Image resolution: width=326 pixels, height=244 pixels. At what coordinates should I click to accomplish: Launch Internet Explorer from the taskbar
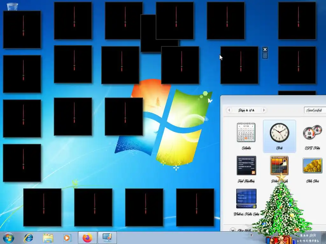[x=28, y=238]
